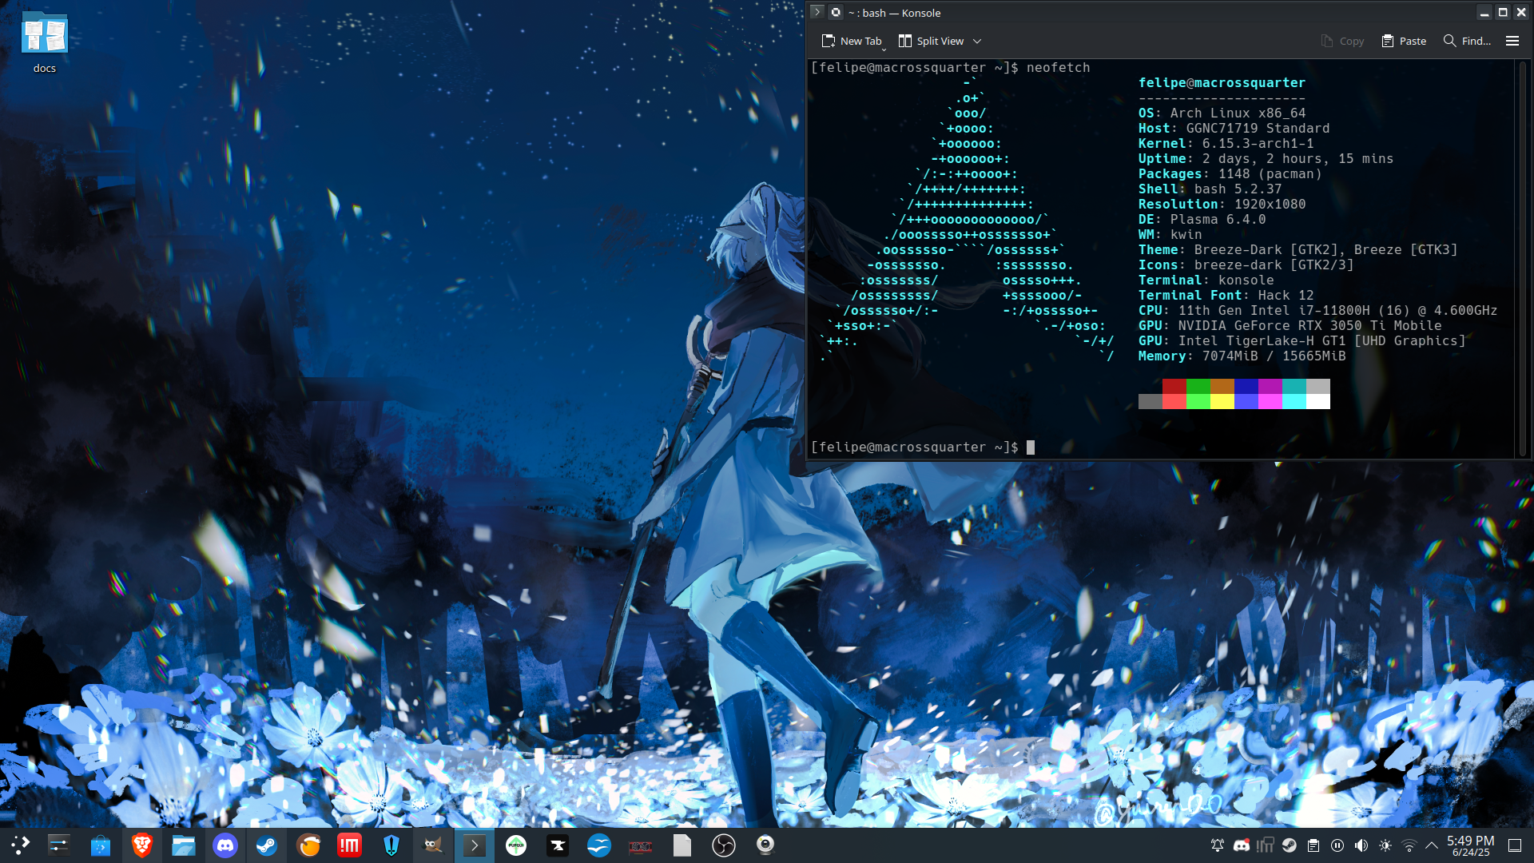
Task: Click the 'Kernel: 6.15.3-arch1-1' line
Action: 1226,144
